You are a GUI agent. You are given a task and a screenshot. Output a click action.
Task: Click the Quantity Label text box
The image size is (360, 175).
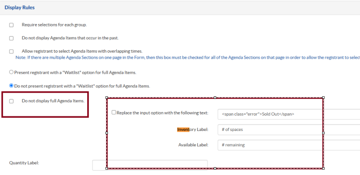coord(150,165)
